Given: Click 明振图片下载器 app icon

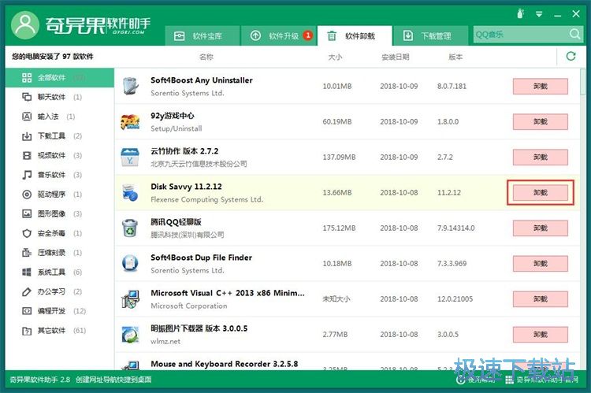Looking at the screenshot, I should tap(130, 334).
